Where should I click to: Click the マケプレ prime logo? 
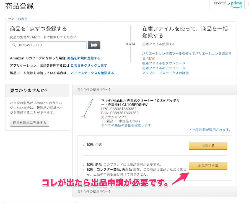pos(228,4)
